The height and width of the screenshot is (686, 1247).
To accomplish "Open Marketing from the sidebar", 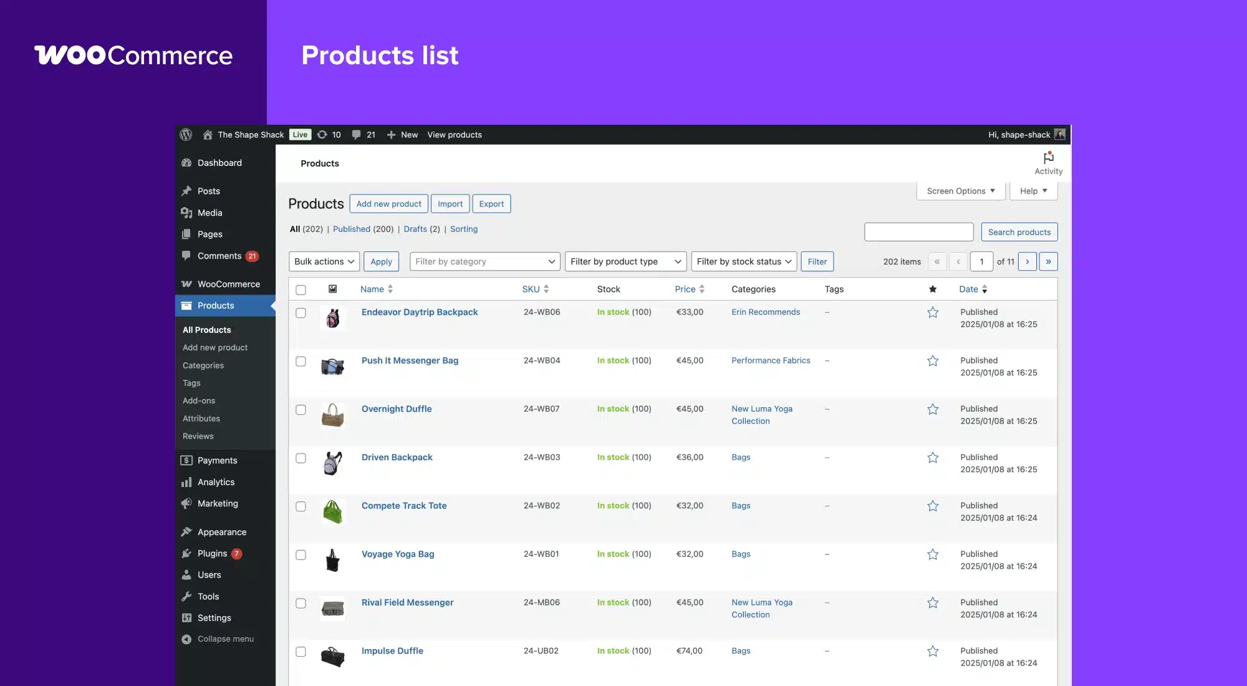I will (x=217, y=503).
